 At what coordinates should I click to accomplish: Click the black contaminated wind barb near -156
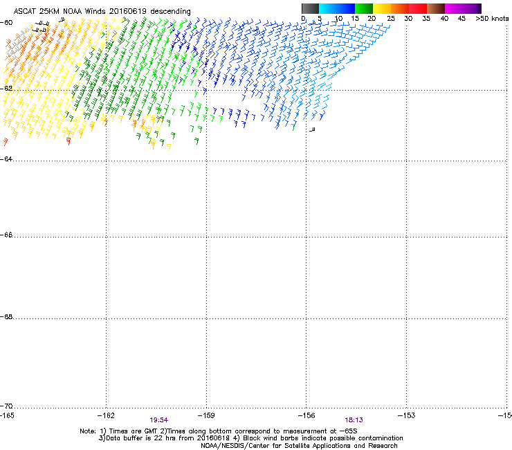pyautogui.click(x=312, y=129)
